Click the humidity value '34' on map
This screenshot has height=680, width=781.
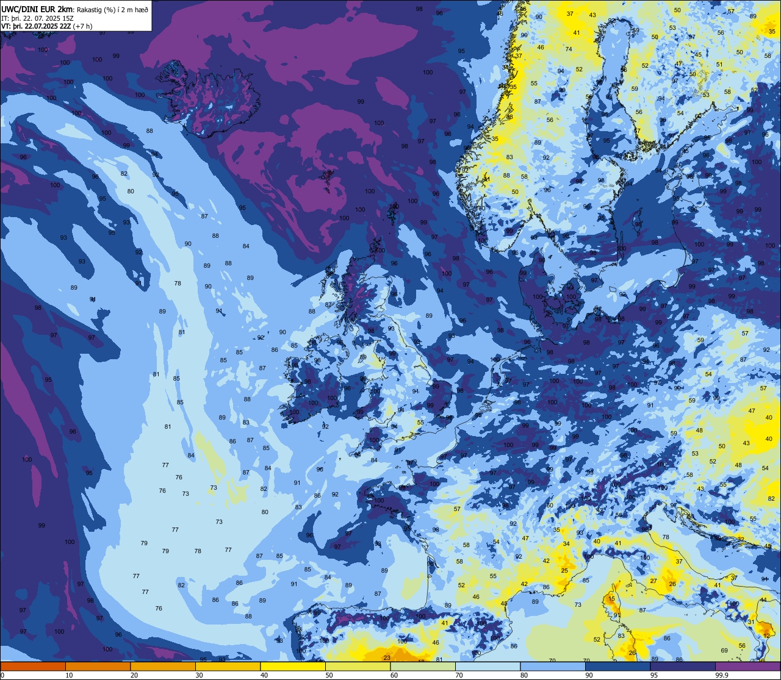[x=566, y=544]
